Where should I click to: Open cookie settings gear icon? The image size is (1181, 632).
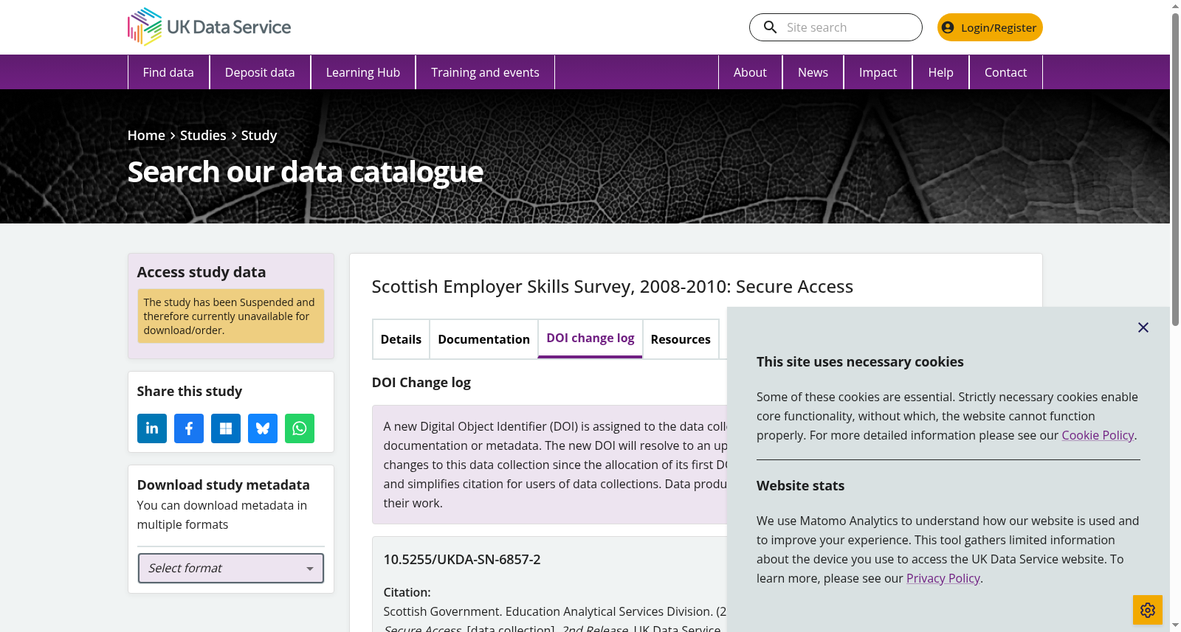coord(1148,610)
